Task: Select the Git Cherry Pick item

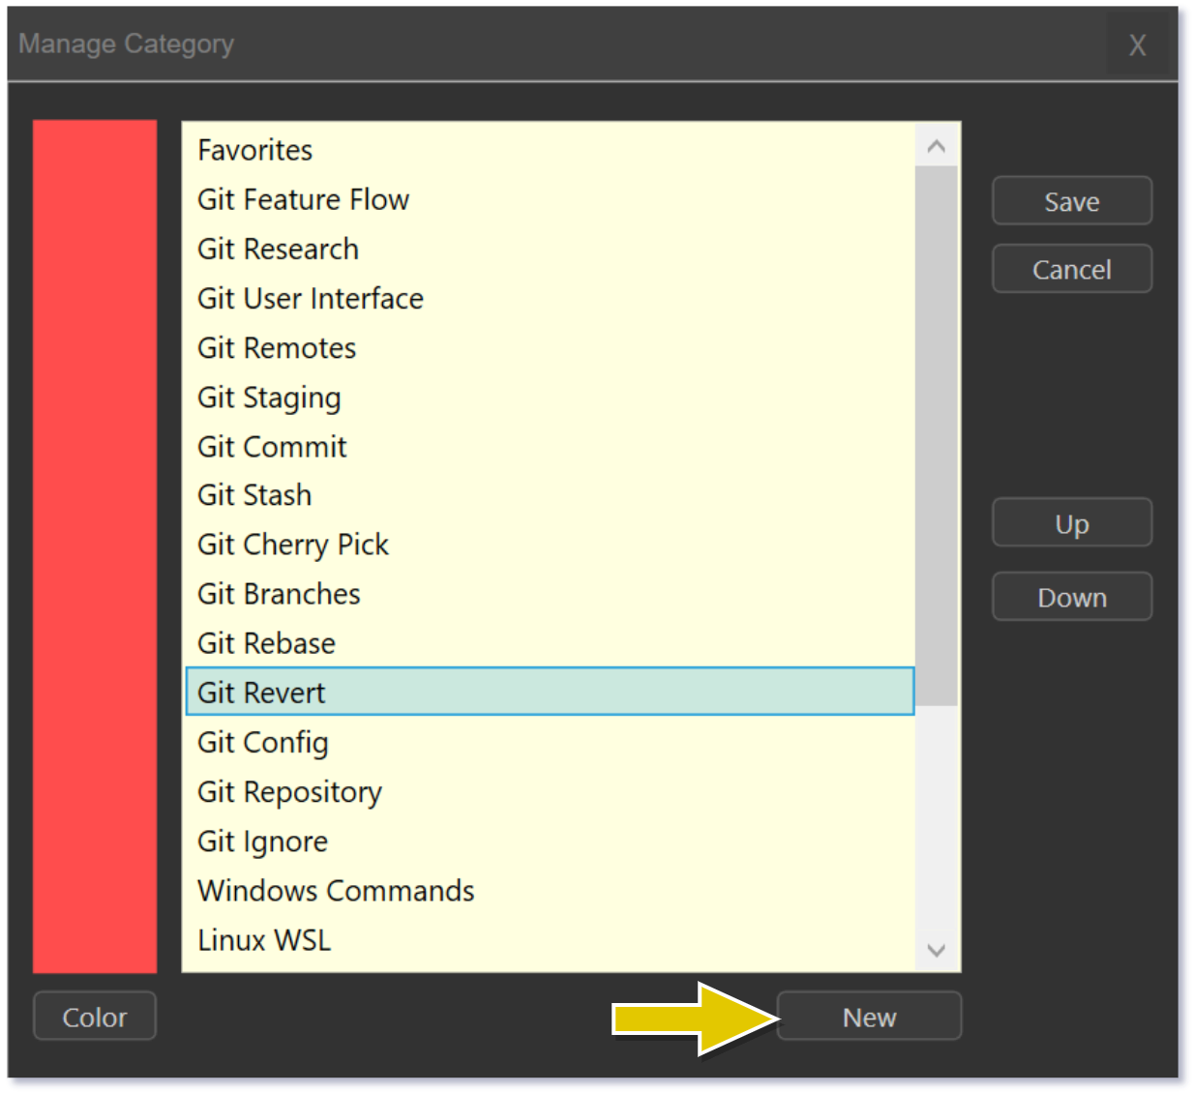Action: coord(292,545)
